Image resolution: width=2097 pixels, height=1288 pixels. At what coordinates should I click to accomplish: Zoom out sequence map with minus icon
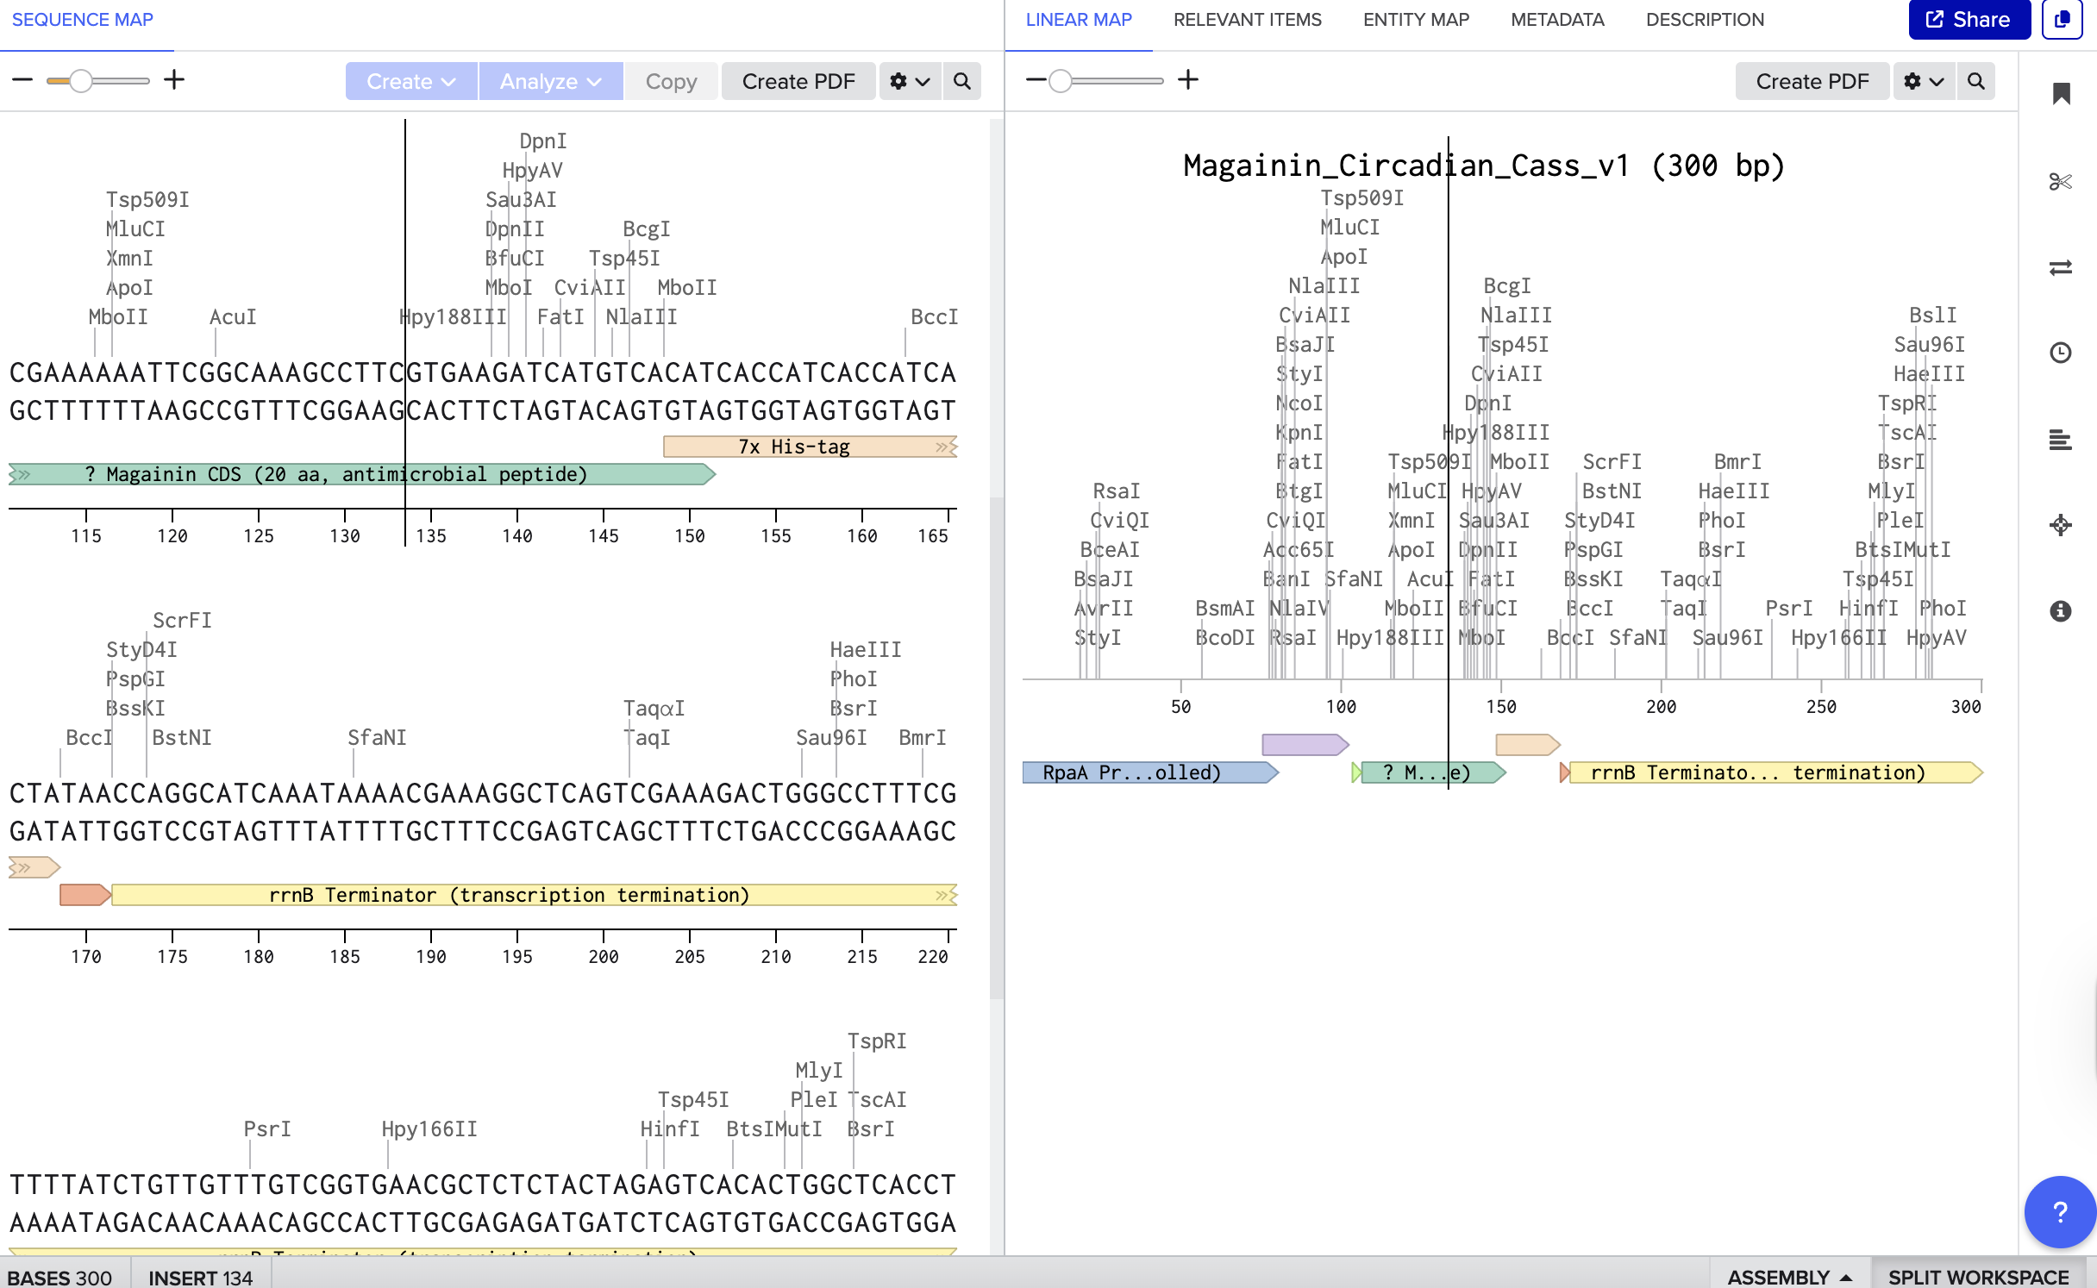pos(22,80)
